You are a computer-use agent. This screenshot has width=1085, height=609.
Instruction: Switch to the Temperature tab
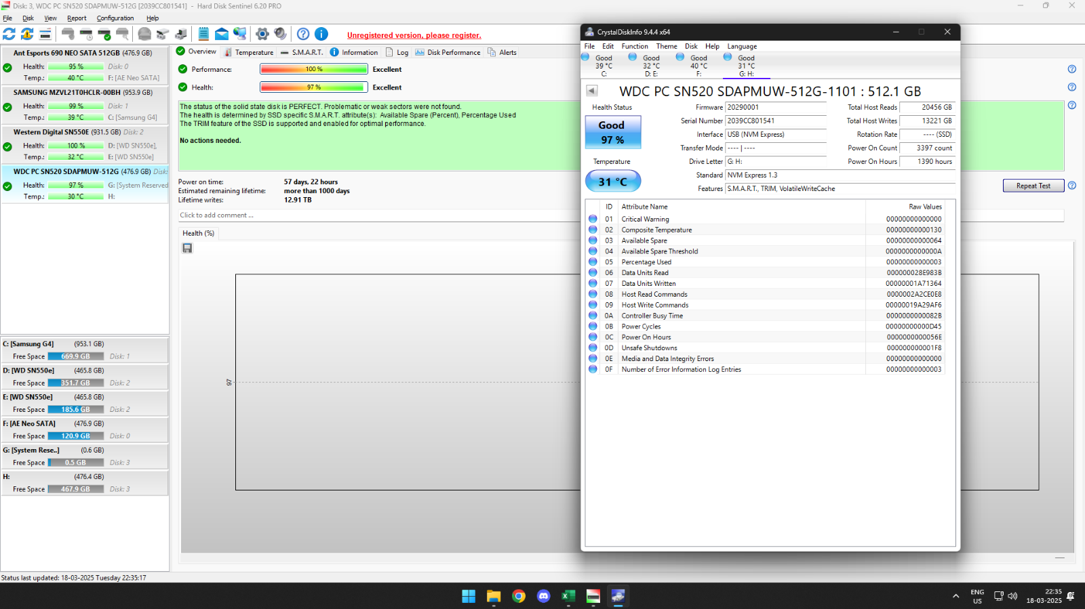point(249,52)
